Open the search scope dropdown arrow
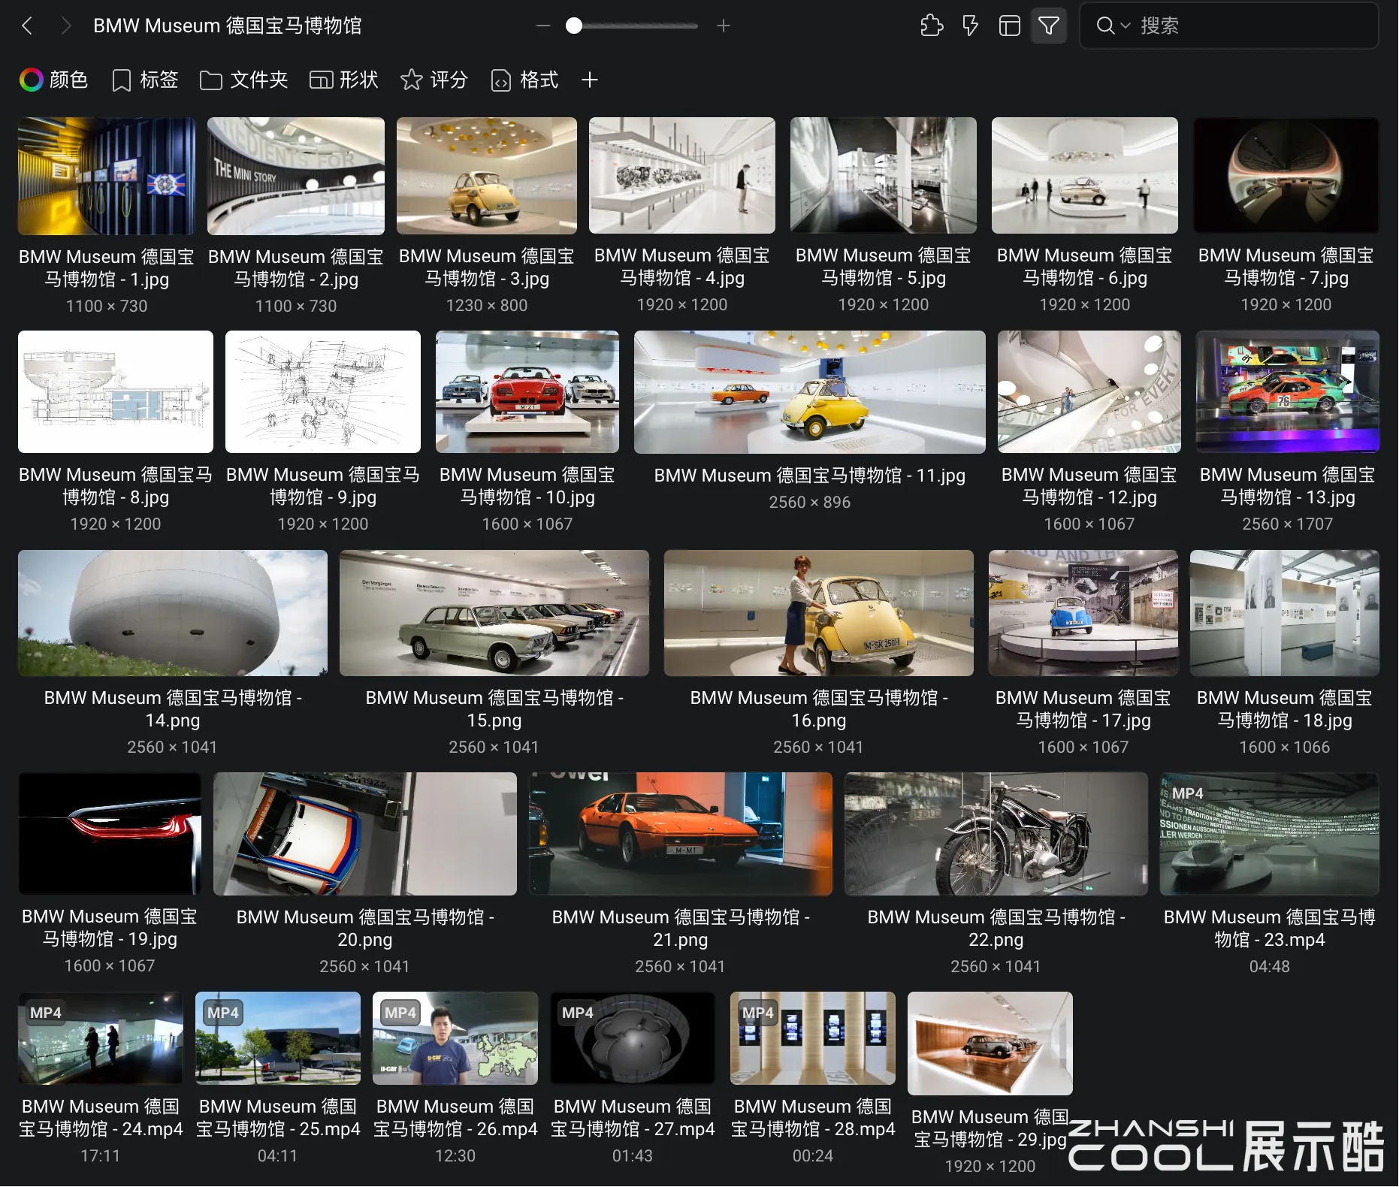1399x1187 pixels. coord(1126,26)
